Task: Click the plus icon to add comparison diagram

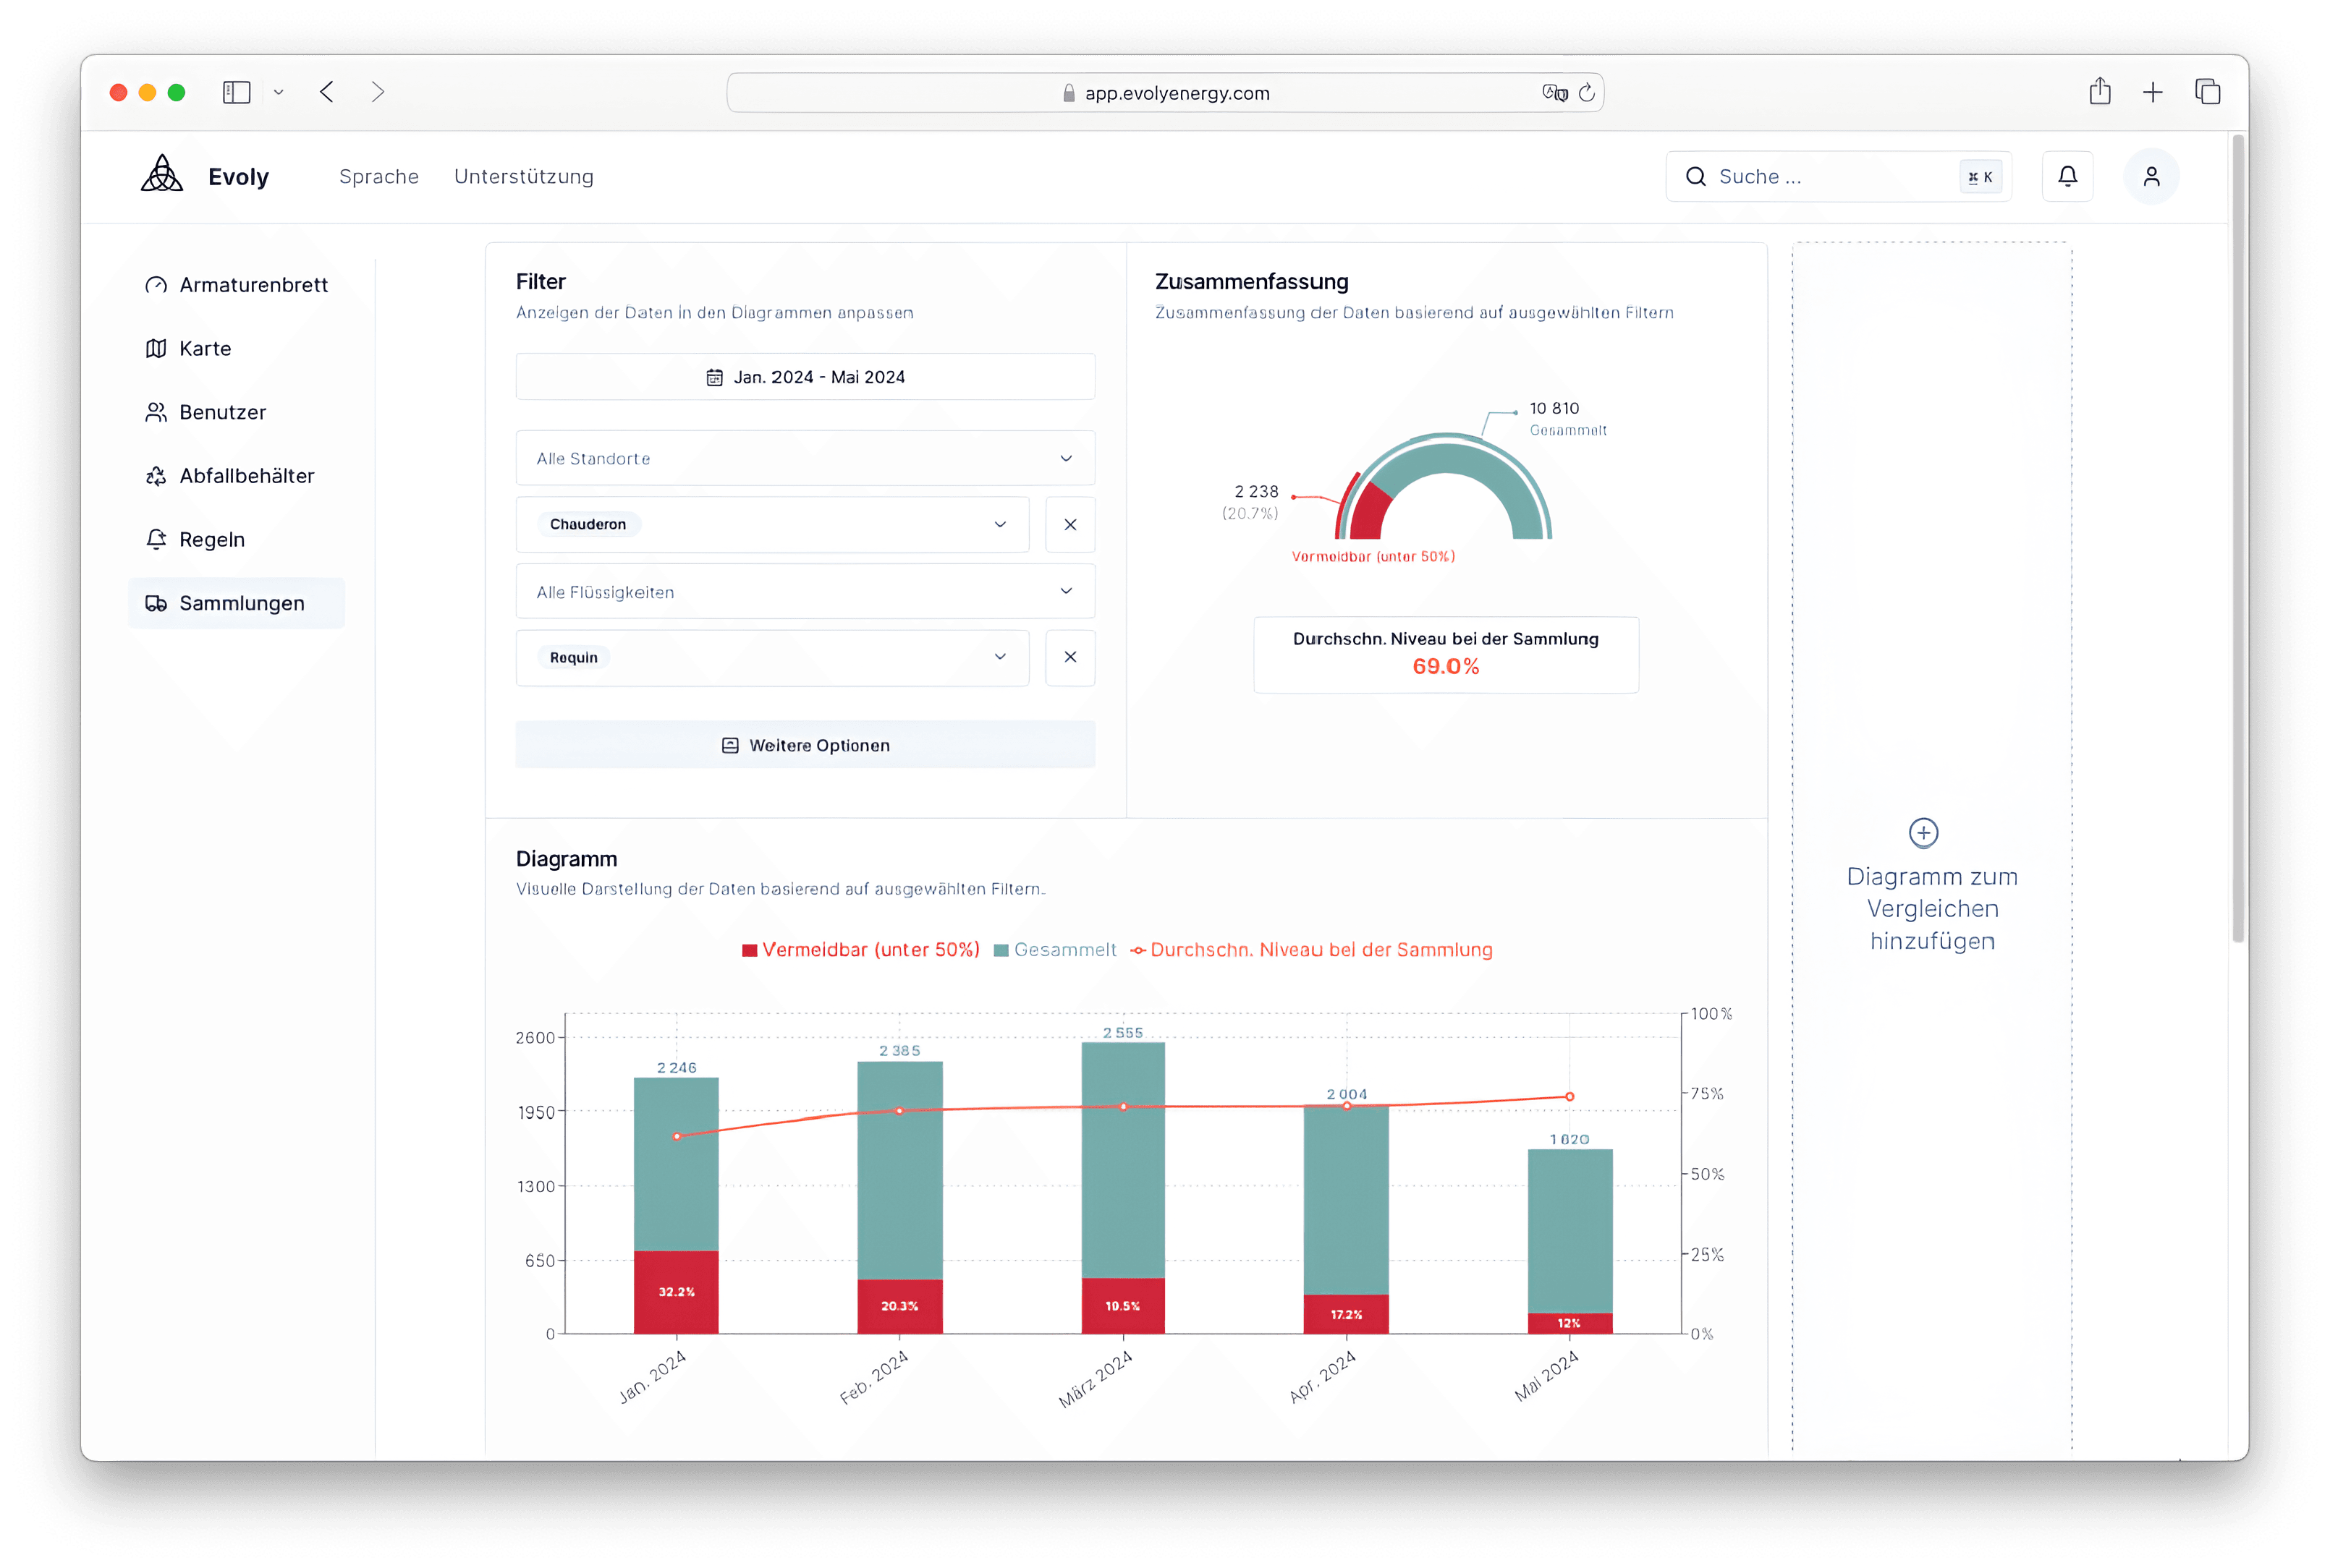Action: coord(1923,832)
